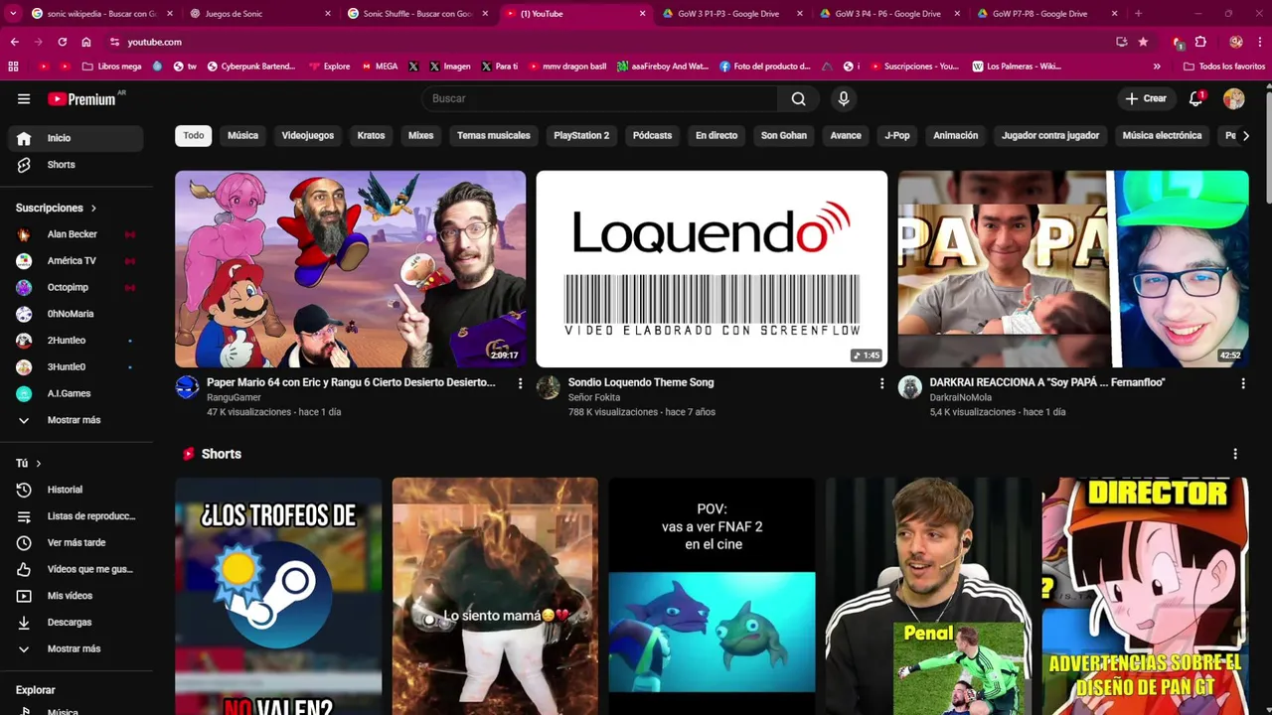This screenshot has width=1272, height=715.
Task: Open Chrome three-dot menu
Action: tap(1259, 42)
